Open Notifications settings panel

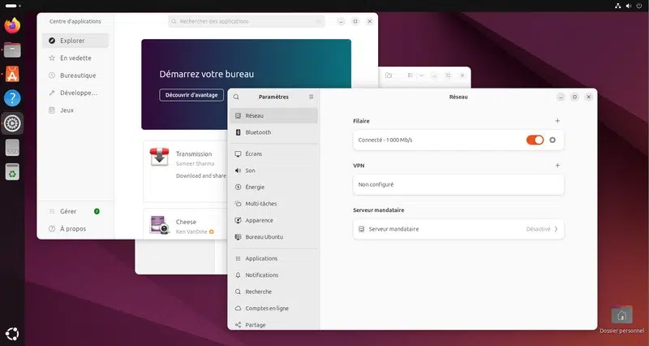pos(273,275)
